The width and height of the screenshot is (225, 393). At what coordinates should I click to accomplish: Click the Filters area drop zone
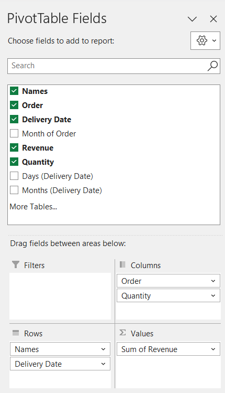pos(60,296)
